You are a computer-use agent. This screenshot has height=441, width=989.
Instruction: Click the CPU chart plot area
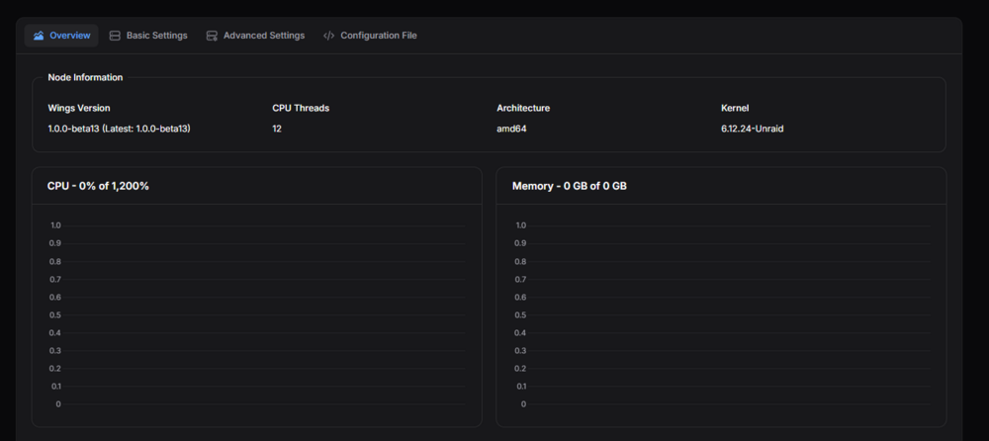click(264, 314)
